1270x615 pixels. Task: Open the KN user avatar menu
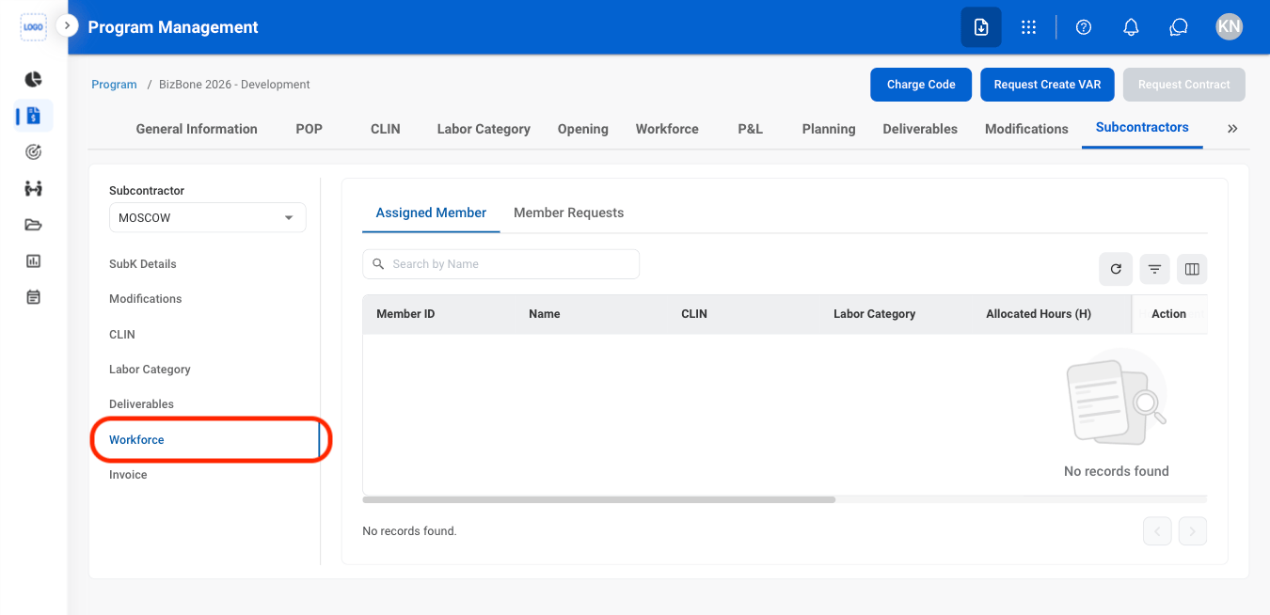[1229, 26]
